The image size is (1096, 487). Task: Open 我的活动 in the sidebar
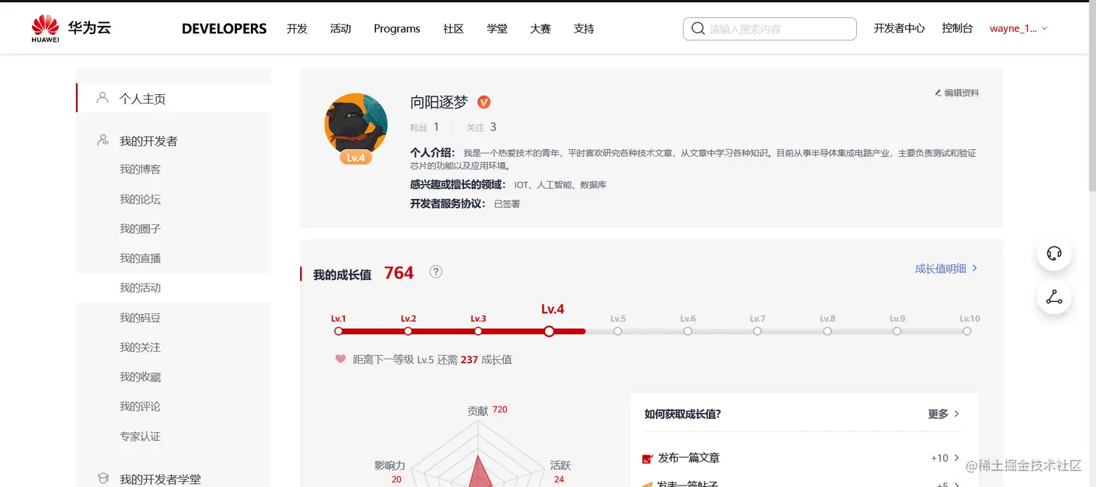(x=141, y=288)
